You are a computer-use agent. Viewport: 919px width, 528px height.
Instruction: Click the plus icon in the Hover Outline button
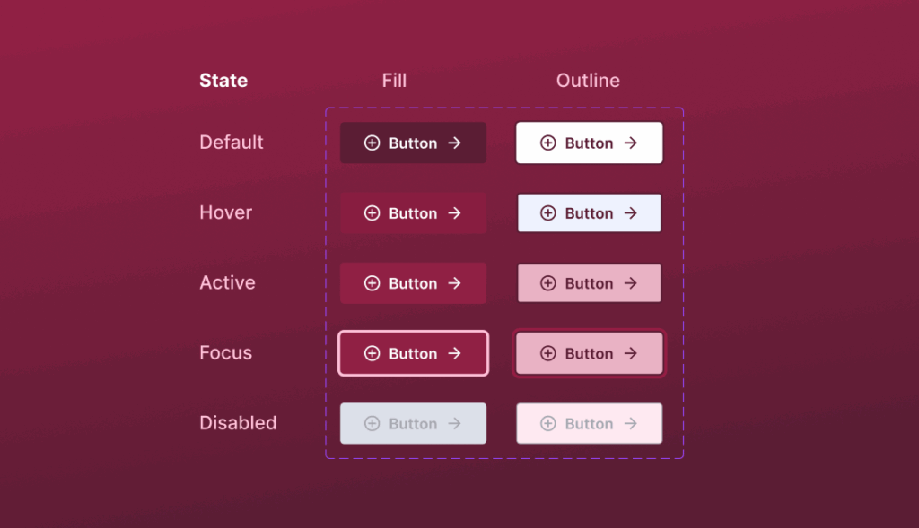pos(548,212)
